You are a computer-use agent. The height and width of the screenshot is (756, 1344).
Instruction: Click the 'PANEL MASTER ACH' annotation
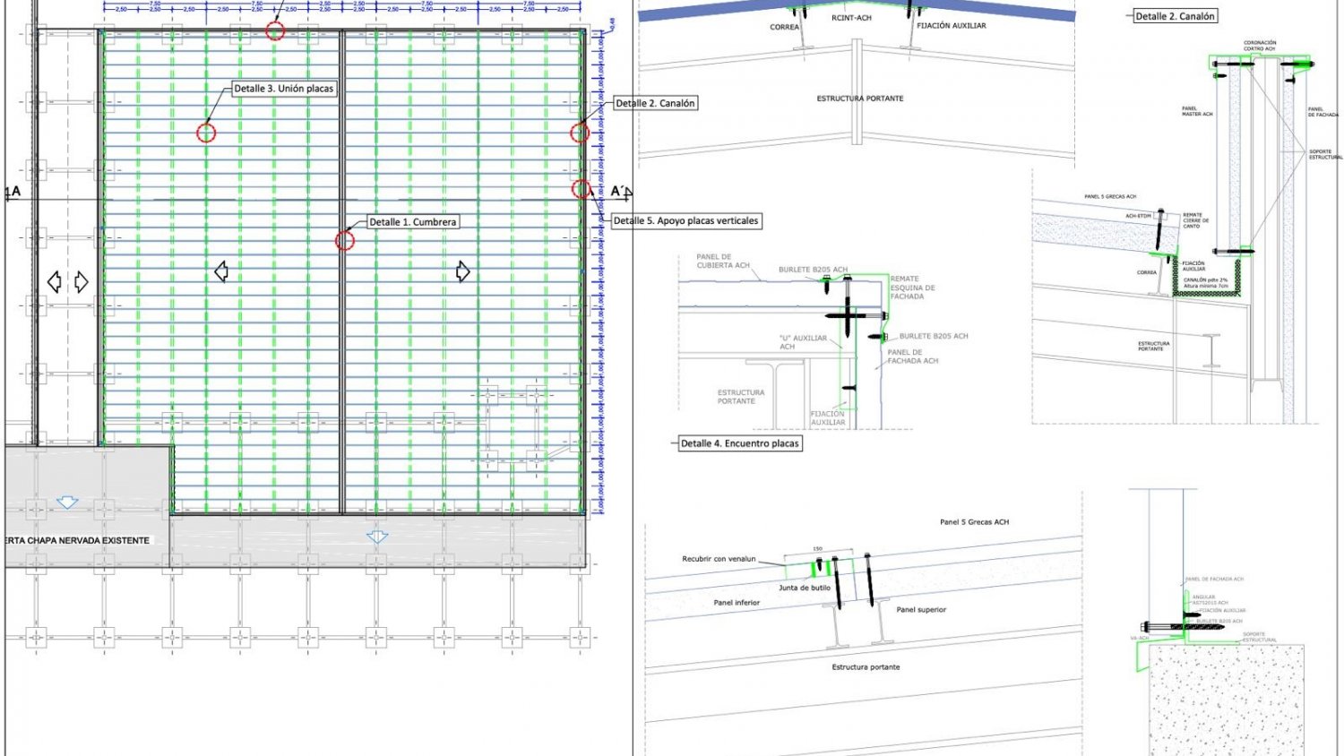[1197, 112]
